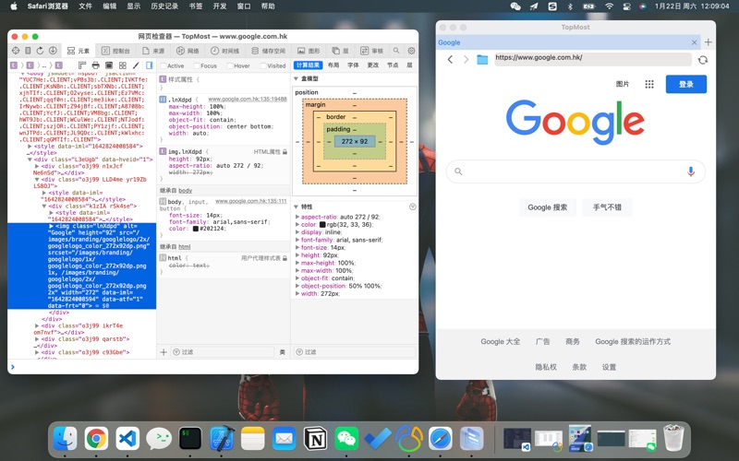Expand the aspect-ratio computed property
The height and width of the screenshot is (461, 739).
pos(297,217)
